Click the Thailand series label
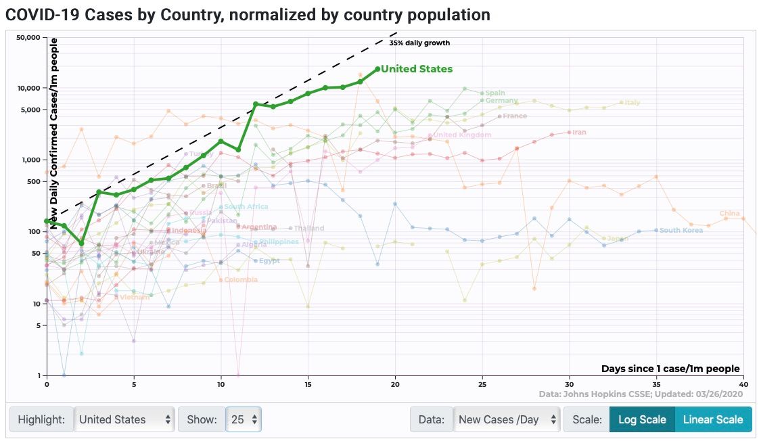 coord(309,229)
